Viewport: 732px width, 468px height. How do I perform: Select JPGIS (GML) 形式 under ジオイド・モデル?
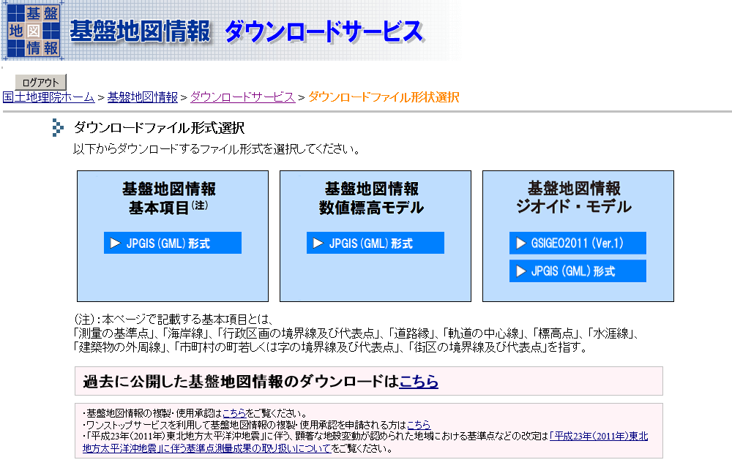point(578,271)
